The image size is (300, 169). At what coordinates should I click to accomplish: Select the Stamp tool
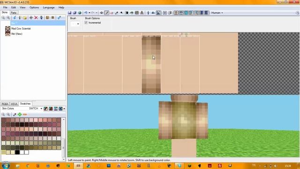click(142, 13)
